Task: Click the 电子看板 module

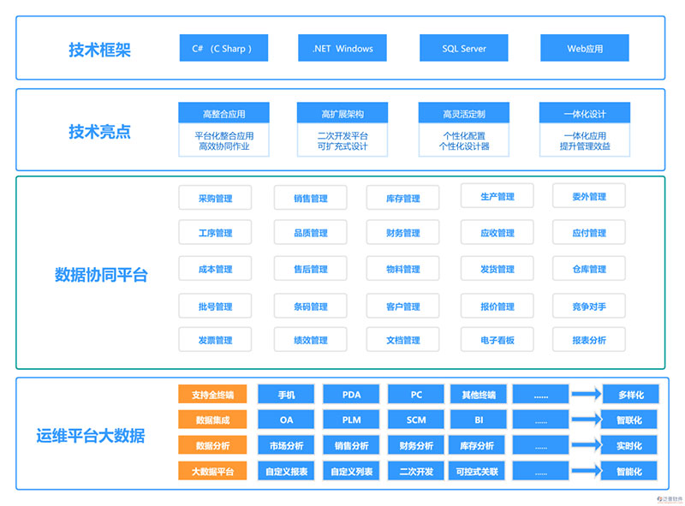Action: point(497,339)
